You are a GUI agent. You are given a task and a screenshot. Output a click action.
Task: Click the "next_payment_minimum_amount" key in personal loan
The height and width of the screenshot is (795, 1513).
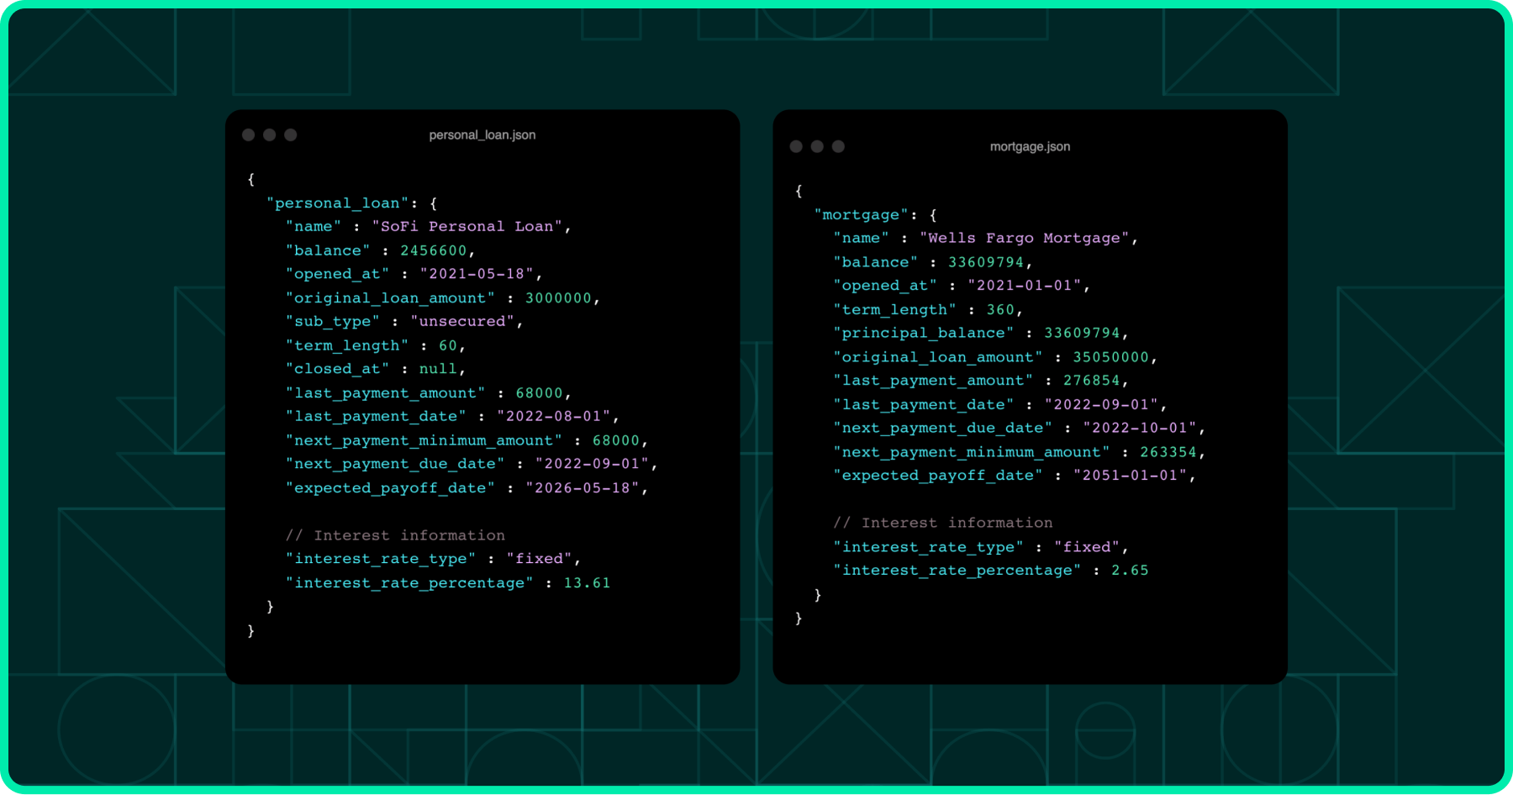[x=424, y=440]
